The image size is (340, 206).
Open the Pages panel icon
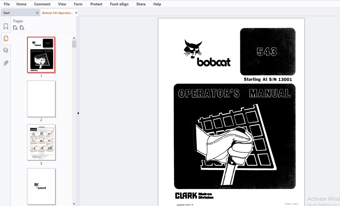click(6, 38)
